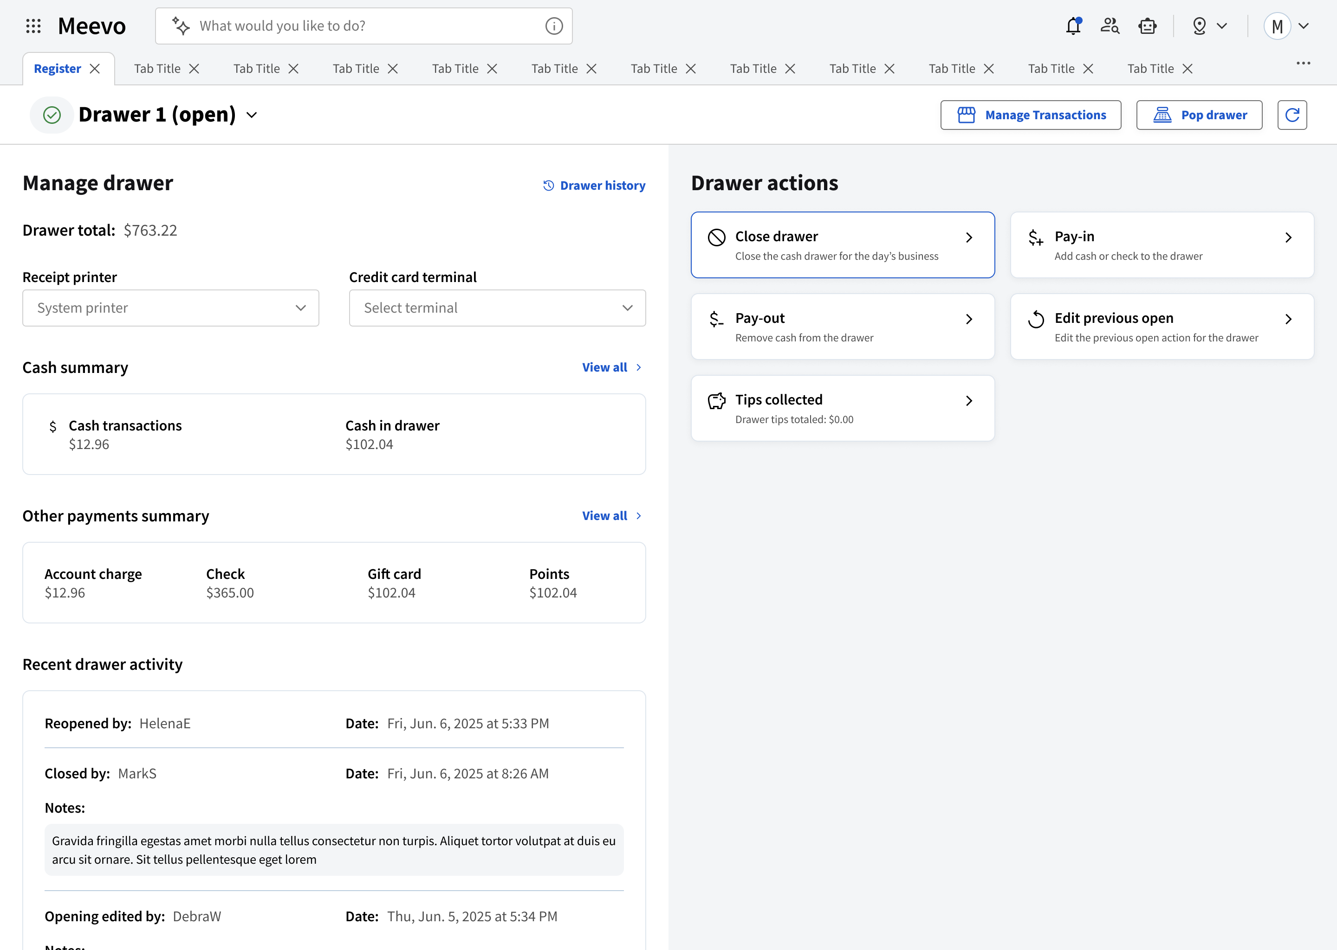The width and height of the screenshot is (1337, 950).
Task: Open Tips collected via its chevron
Action: pyautogui.click(x=969, y=401)
